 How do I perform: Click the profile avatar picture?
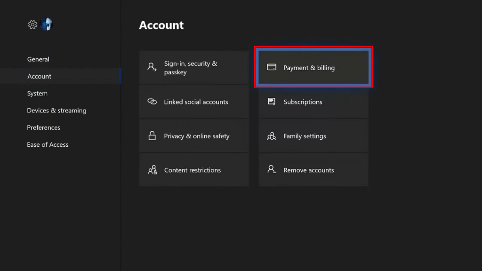tap(46, 24)
